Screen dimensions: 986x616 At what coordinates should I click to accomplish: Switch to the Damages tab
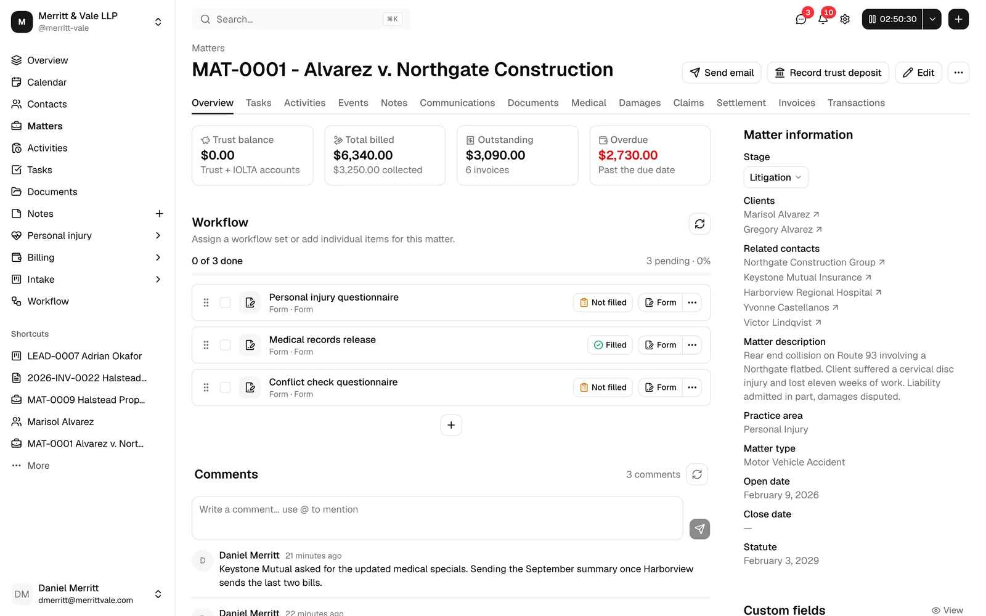pyautogui.click(x=640, y=103)
